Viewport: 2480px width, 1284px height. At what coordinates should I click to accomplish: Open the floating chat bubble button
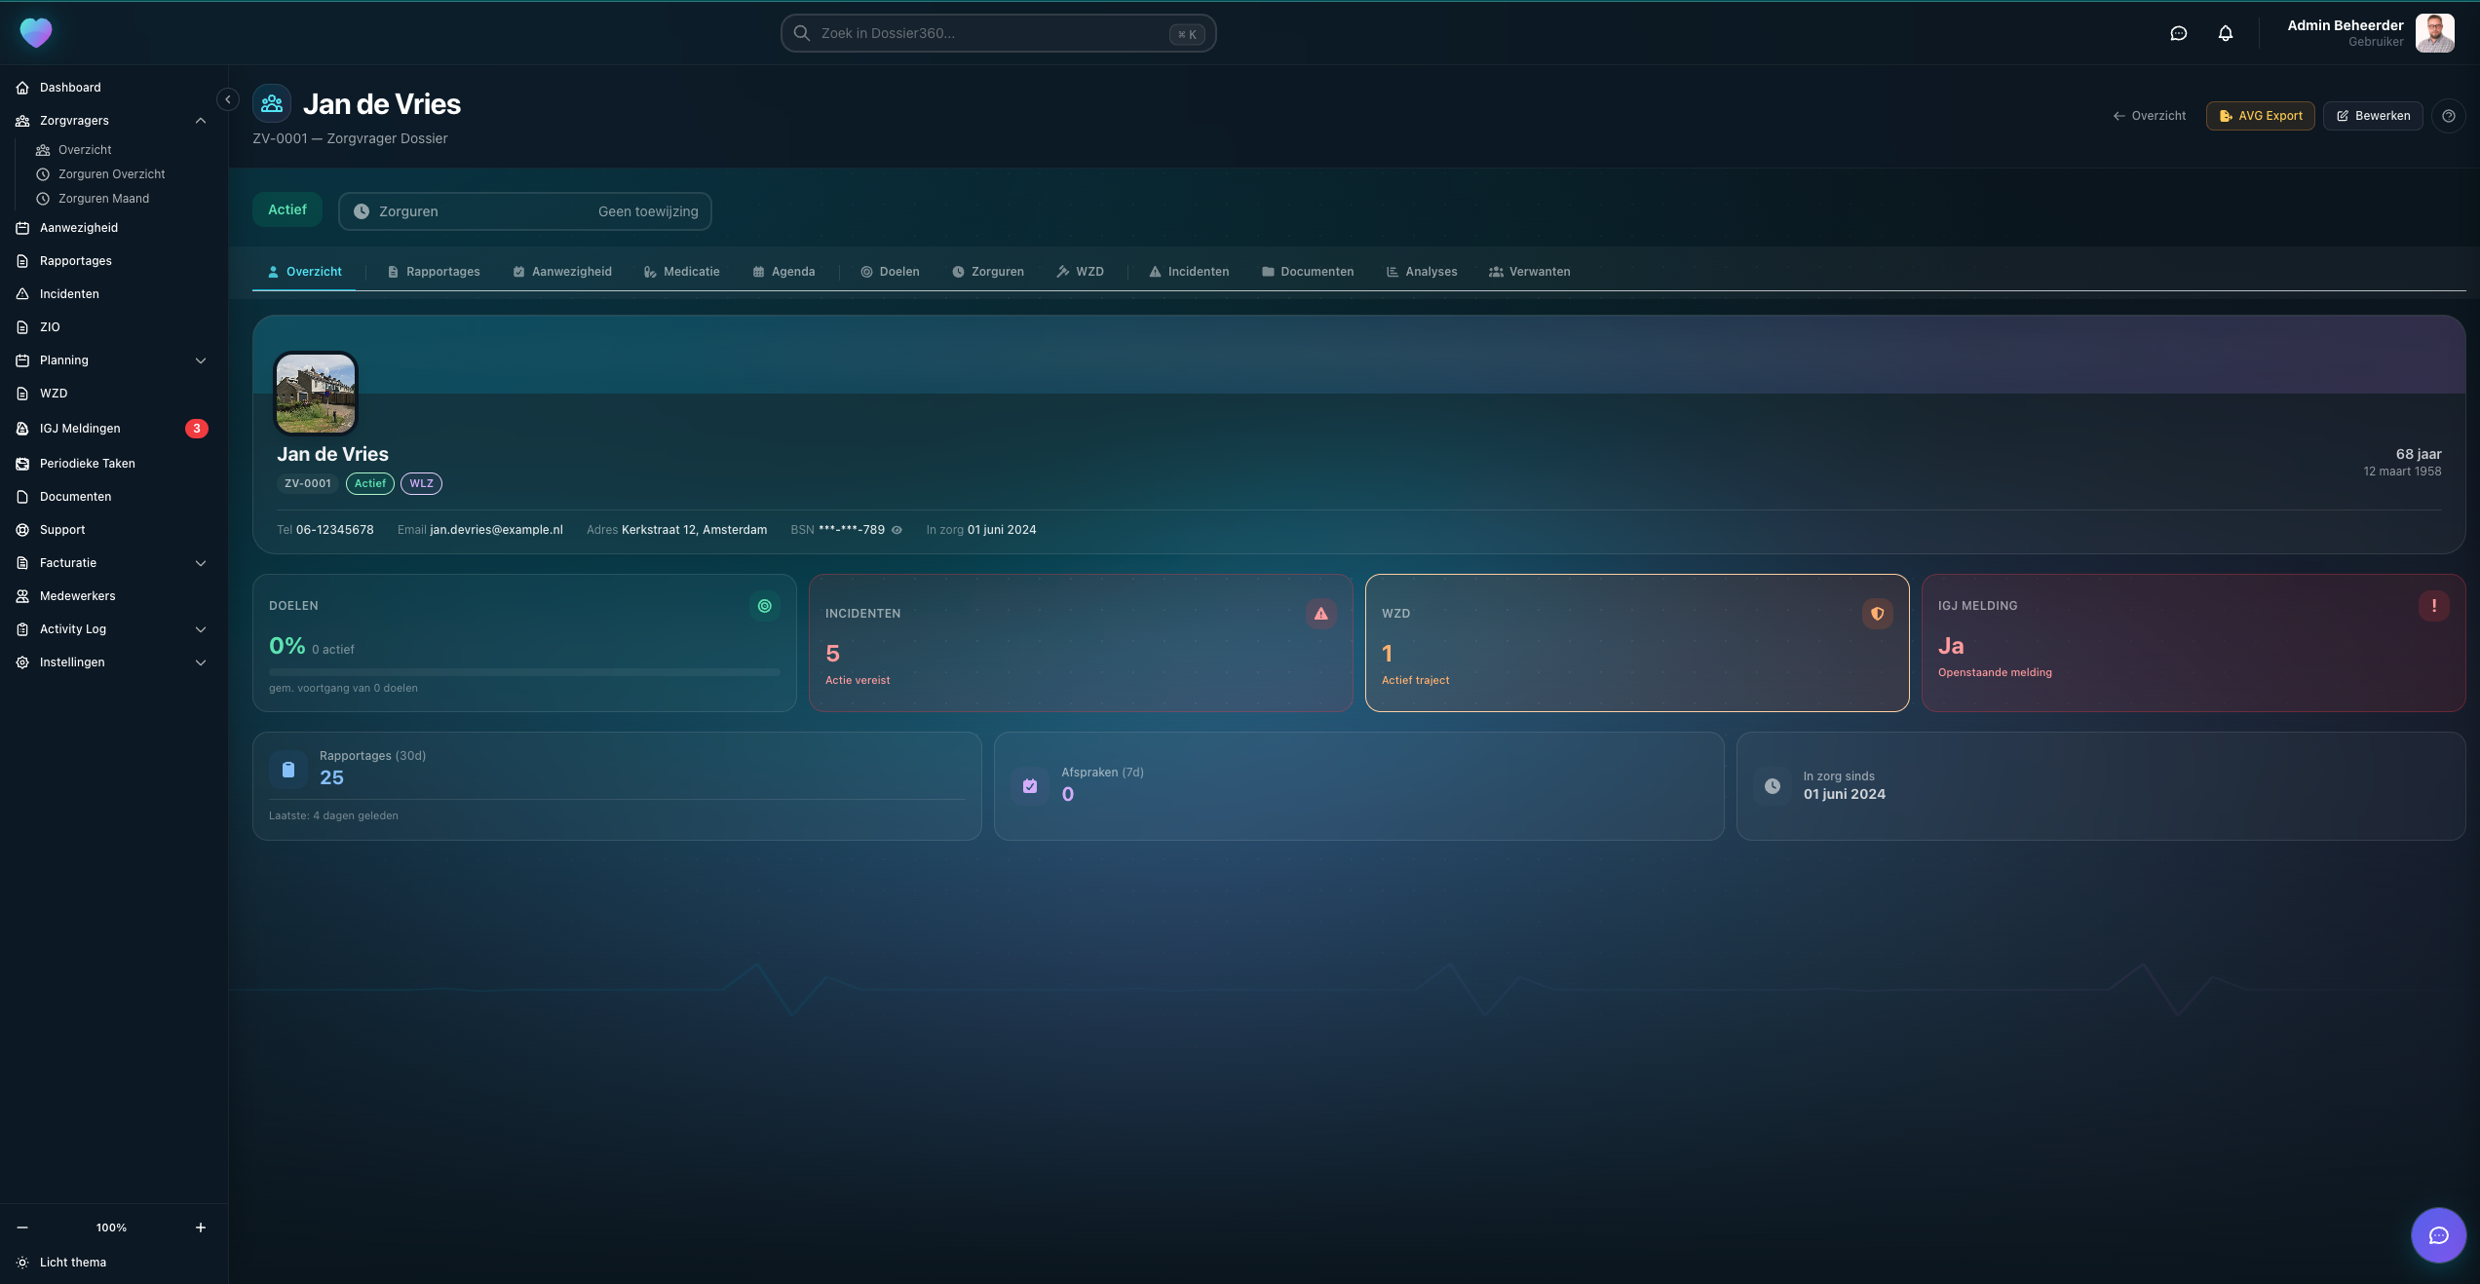coord(2438,1235)
